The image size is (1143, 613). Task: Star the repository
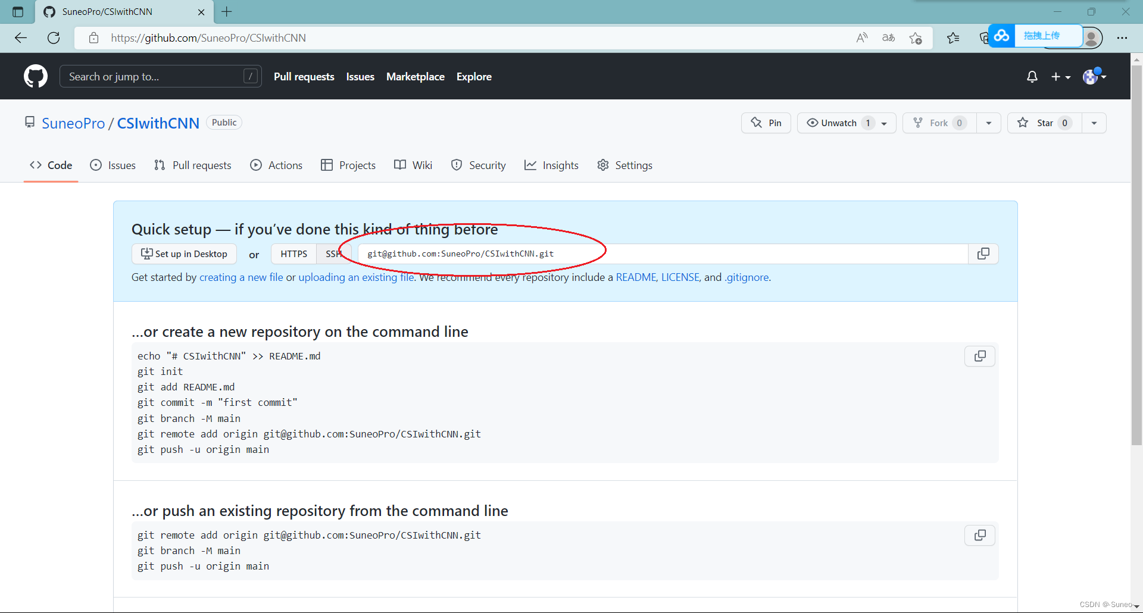1044,123
